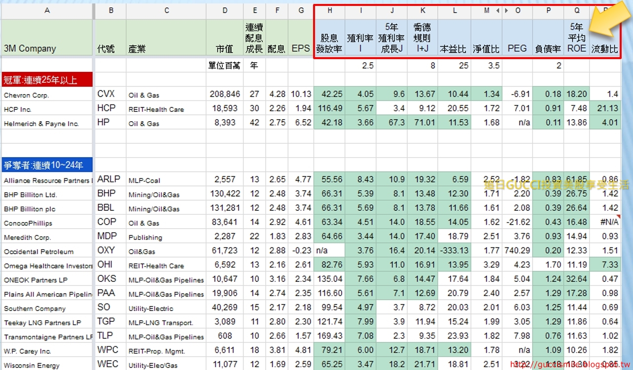Click the 'OXY' ticker cell
This screenshot has width=633, height=370.
pos(110,250)
